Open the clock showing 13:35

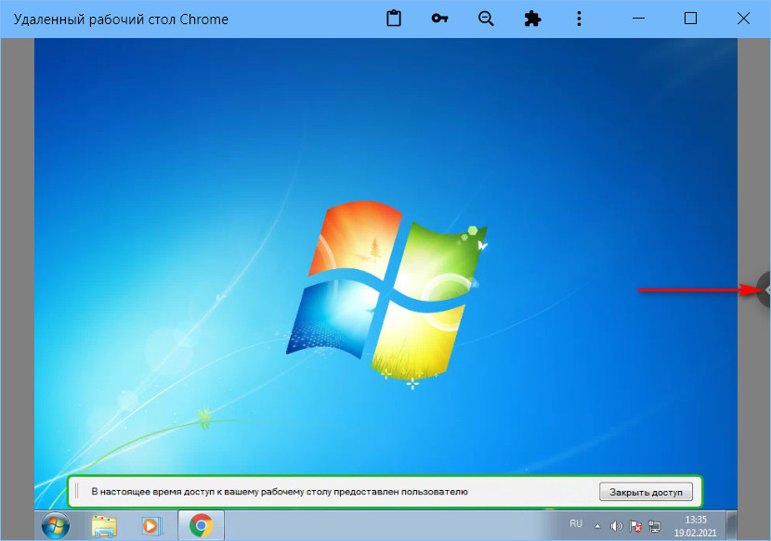(x=695, y=526)
